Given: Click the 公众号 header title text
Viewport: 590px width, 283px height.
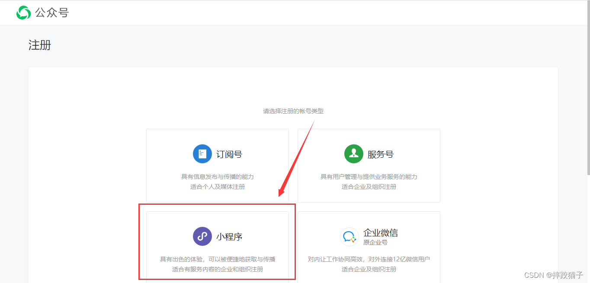Looking at the screenshot, I should coord(52,13).
